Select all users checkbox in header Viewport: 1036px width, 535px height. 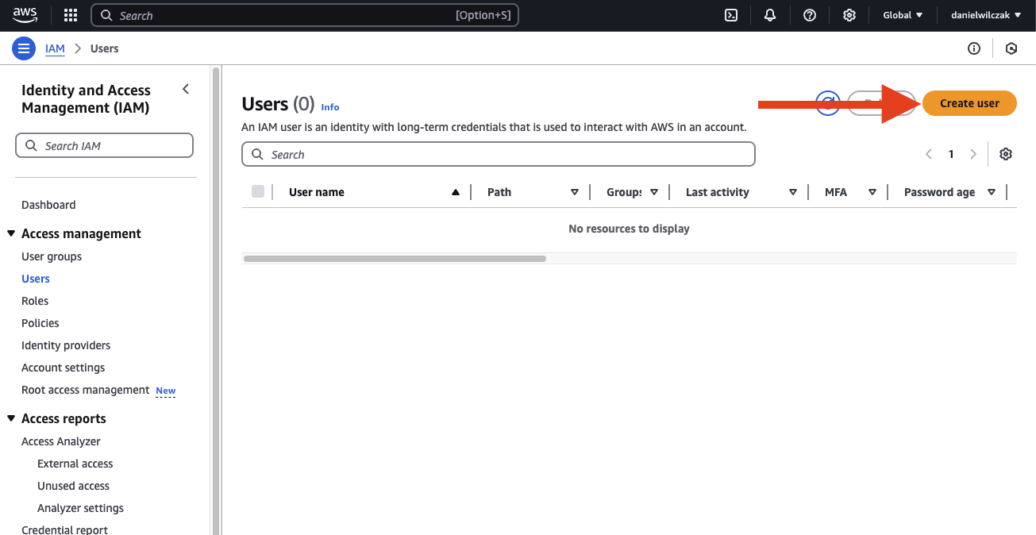coord(258,191)
